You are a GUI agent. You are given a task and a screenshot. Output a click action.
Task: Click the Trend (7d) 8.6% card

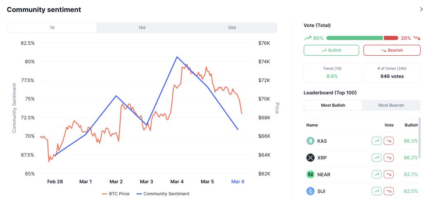(x=332, y=73)
